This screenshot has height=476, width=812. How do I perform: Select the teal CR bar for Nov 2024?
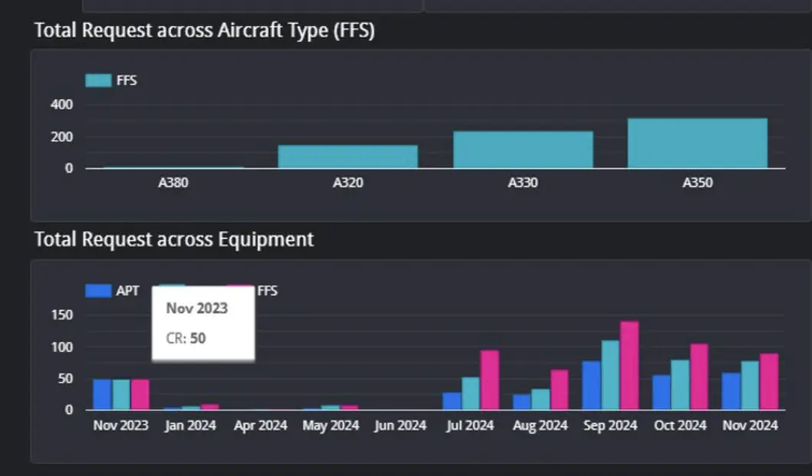tap(750, 386)
